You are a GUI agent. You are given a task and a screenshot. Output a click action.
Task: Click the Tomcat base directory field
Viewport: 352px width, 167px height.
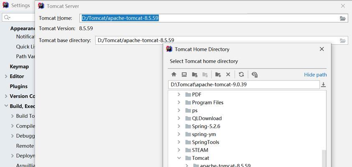point(222,40)
